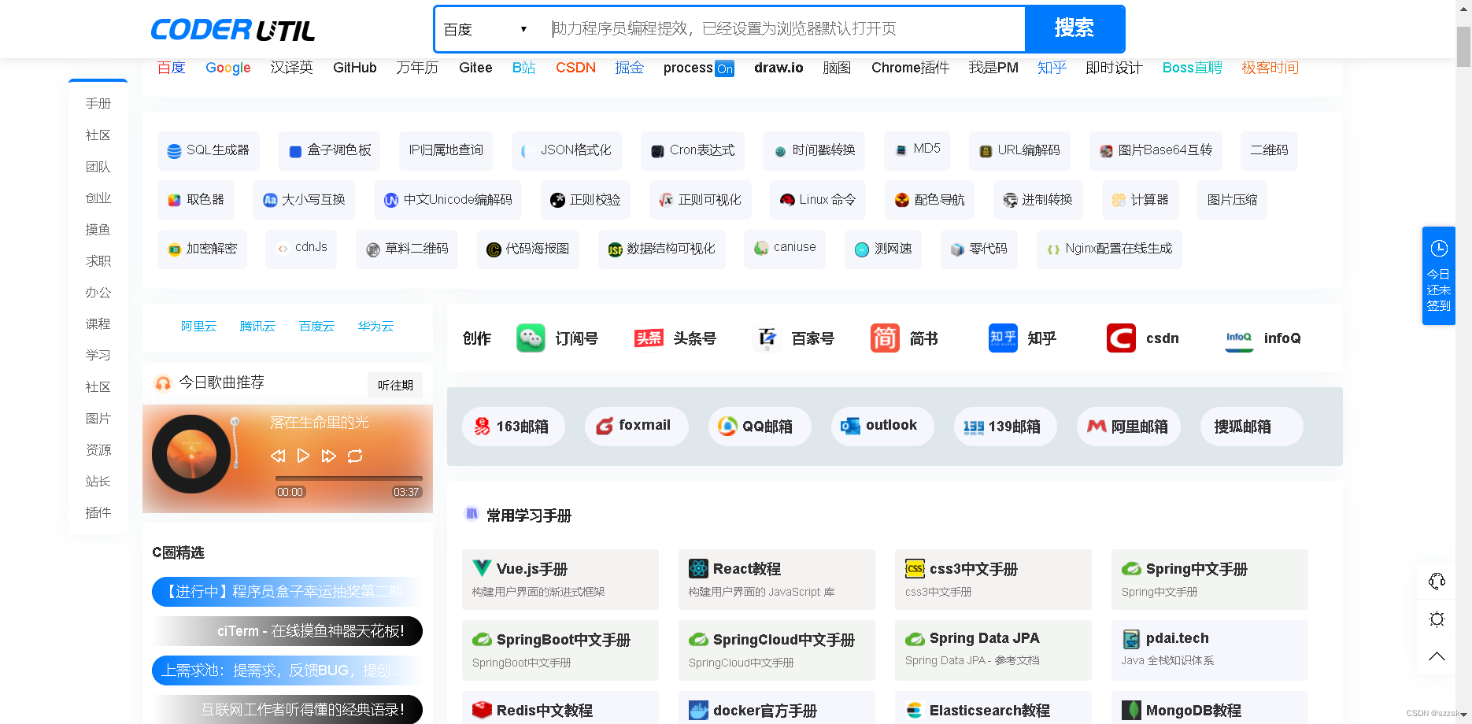The image size is (1472, 724).
Task: Open the 时间戳转换 tool
Action: point(814,151)
